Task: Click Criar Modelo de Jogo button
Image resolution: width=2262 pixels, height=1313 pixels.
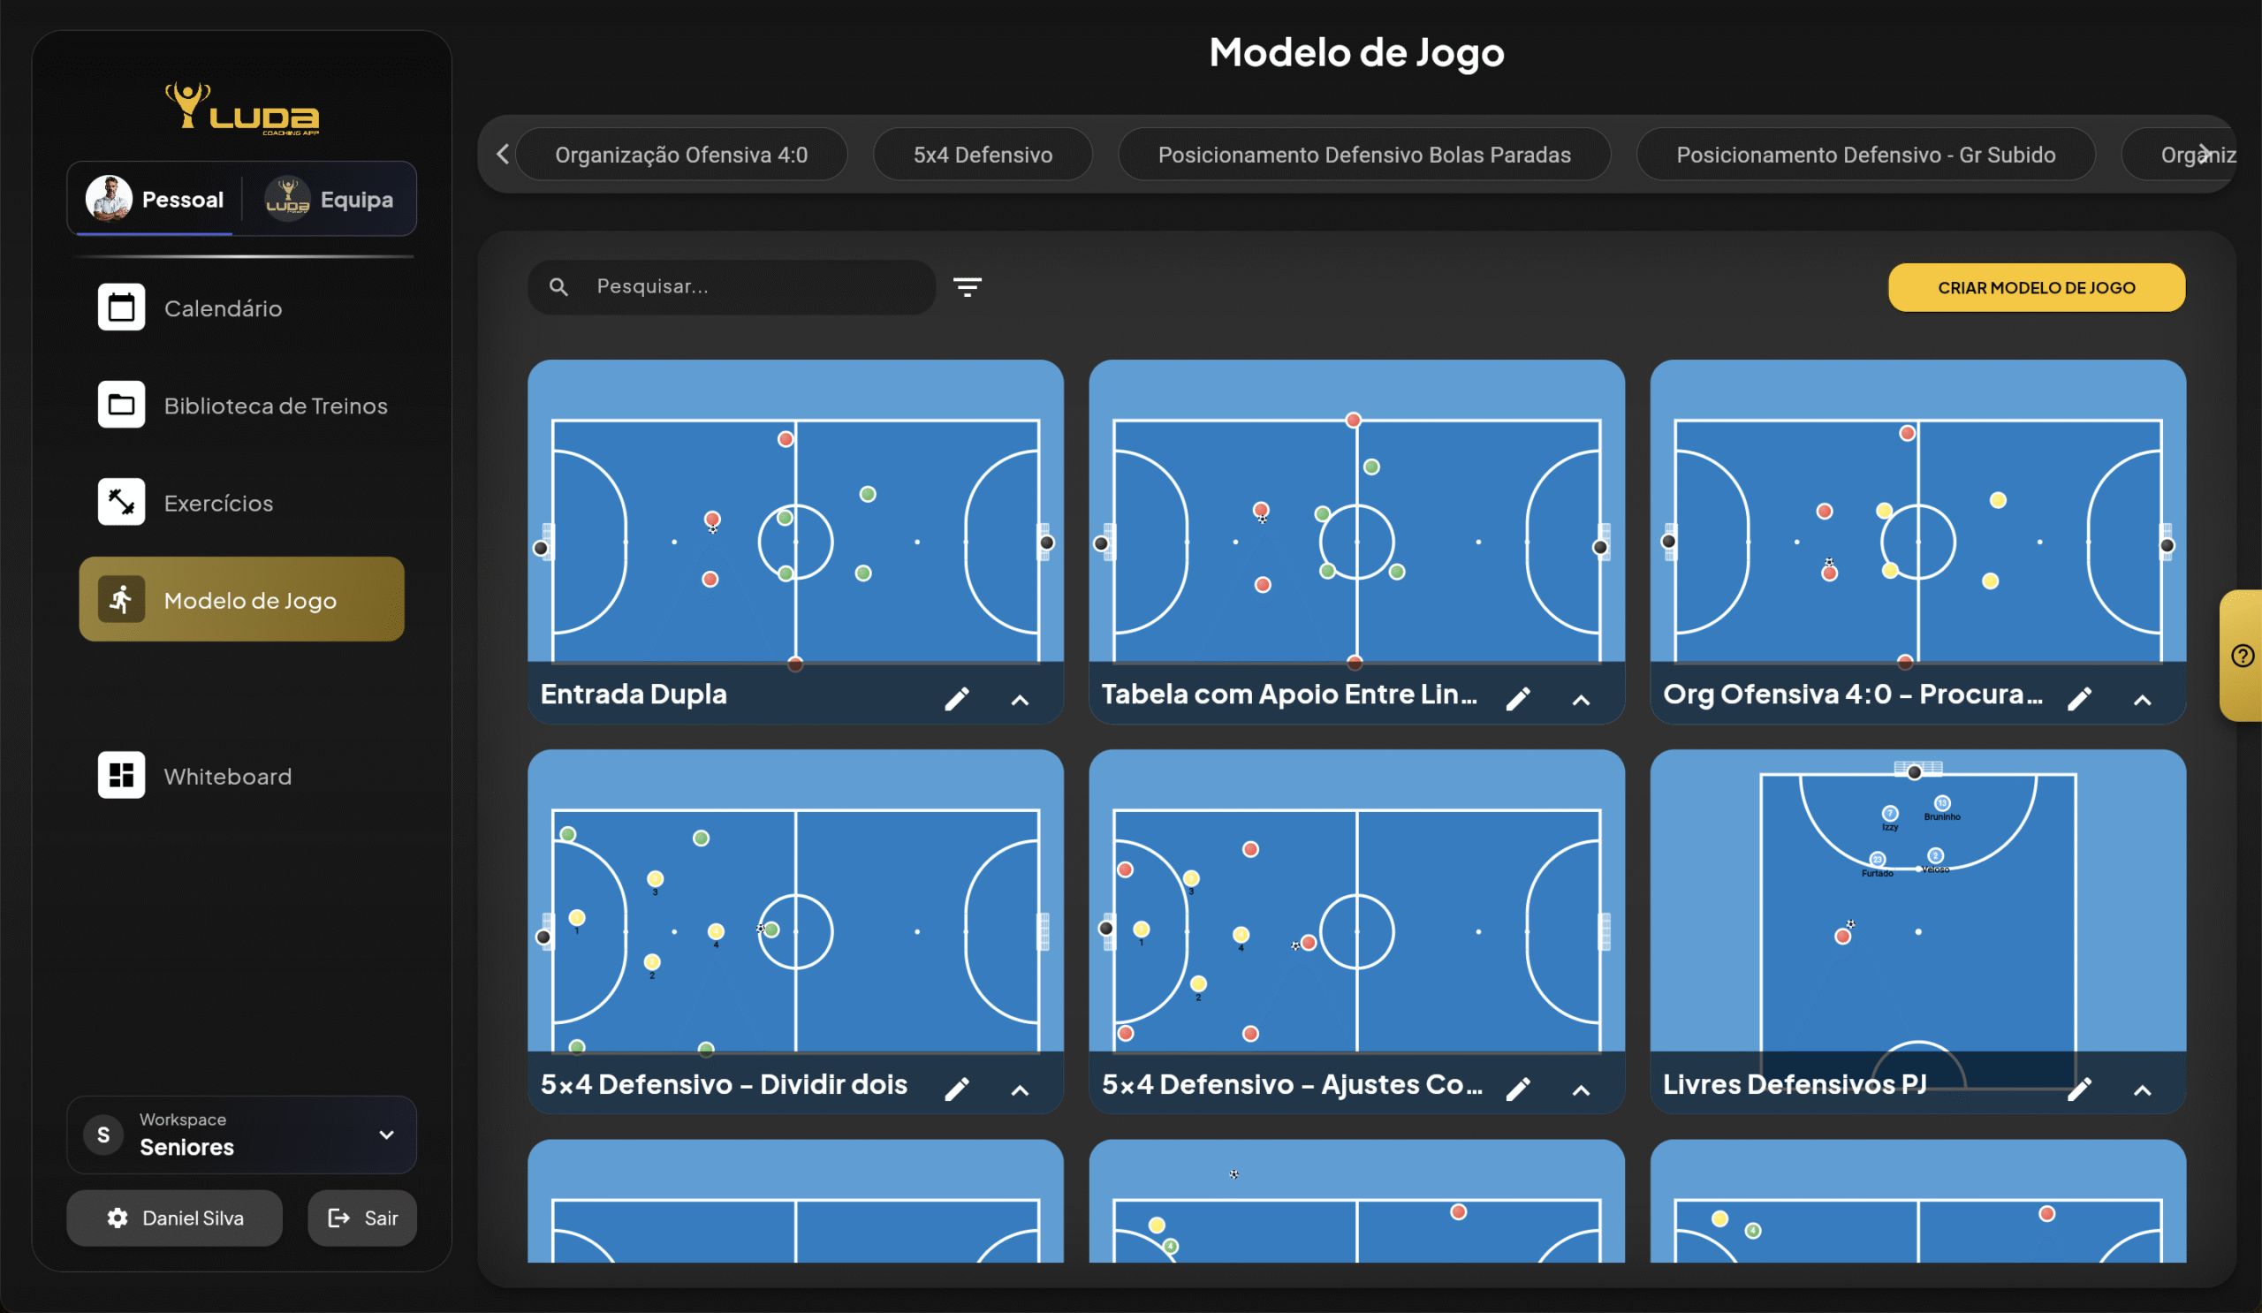Action: pyautogui.click(x=2036, y=287)
